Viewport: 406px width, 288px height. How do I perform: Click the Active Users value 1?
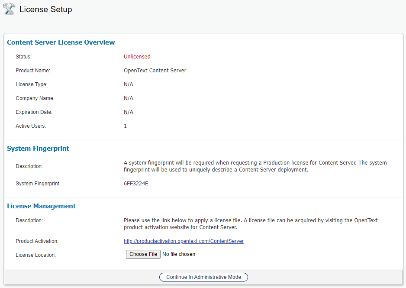(126, 126)
